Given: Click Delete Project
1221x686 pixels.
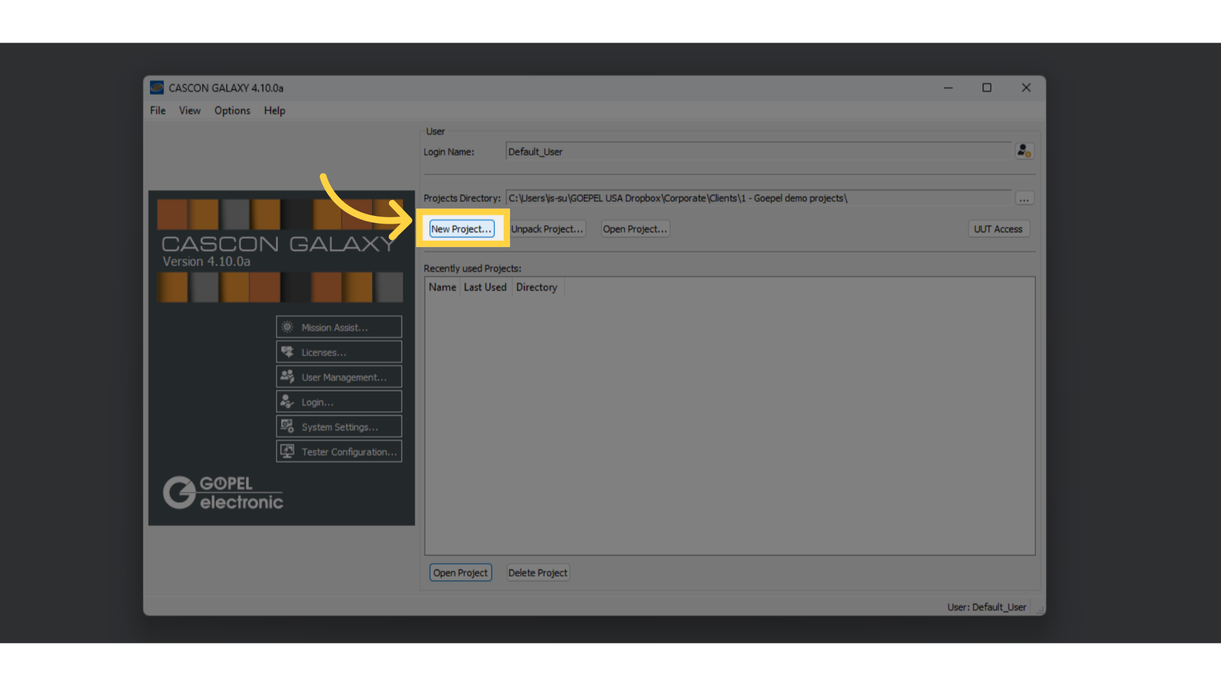Looking at the screenshot, I should 538,572.
